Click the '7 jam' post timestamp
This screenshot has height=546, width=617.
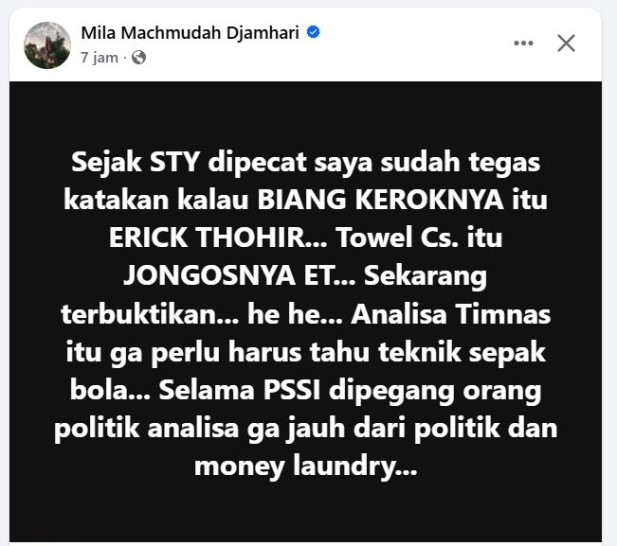pyautogui.click(x=100, y=58)
